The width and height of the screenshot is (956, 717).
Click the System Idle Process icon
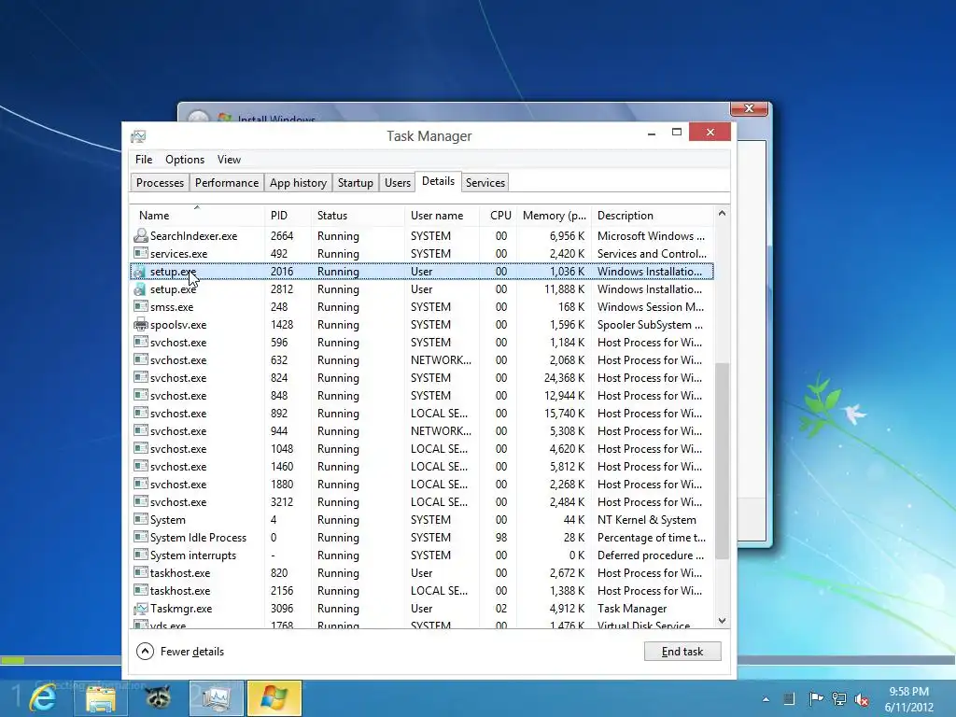pyautogui.click(x=141, y=537)
